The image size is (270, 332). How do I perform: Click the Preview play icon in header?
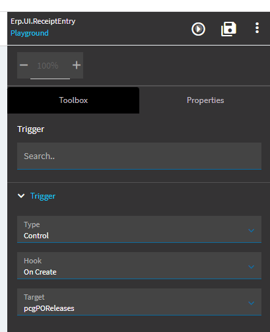coord(198,29)
